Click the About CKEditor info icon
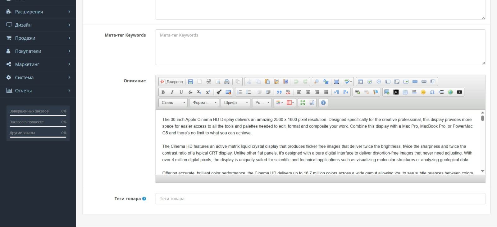 pos(323,103)
